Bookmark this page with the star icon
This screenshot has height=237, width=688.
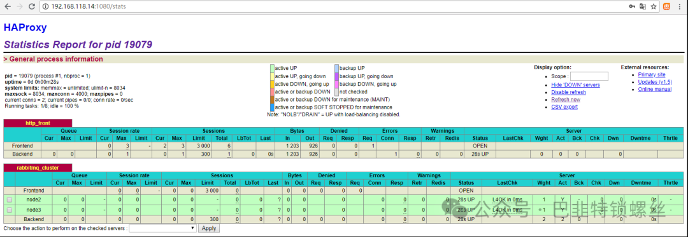654,6
